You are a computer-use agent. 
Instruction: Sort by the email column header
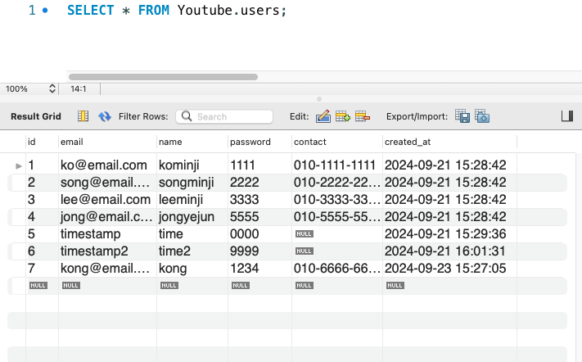[x=72, y=142]
